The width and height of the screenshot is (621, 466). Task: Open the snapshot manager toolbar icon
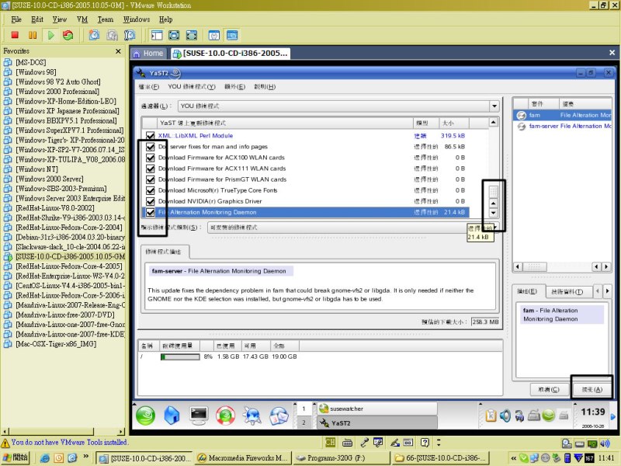130,35
